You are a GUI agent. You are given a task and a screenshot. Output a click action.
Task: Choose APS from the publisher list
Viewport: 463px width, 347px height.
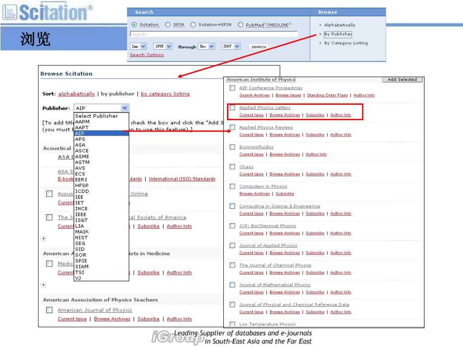pyautogui.click(x=102, y=139)
